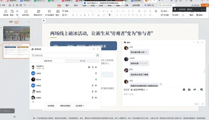Click the 解除全体静音 button
Screen dimensions: 209x120
click(x=65, y=106)
